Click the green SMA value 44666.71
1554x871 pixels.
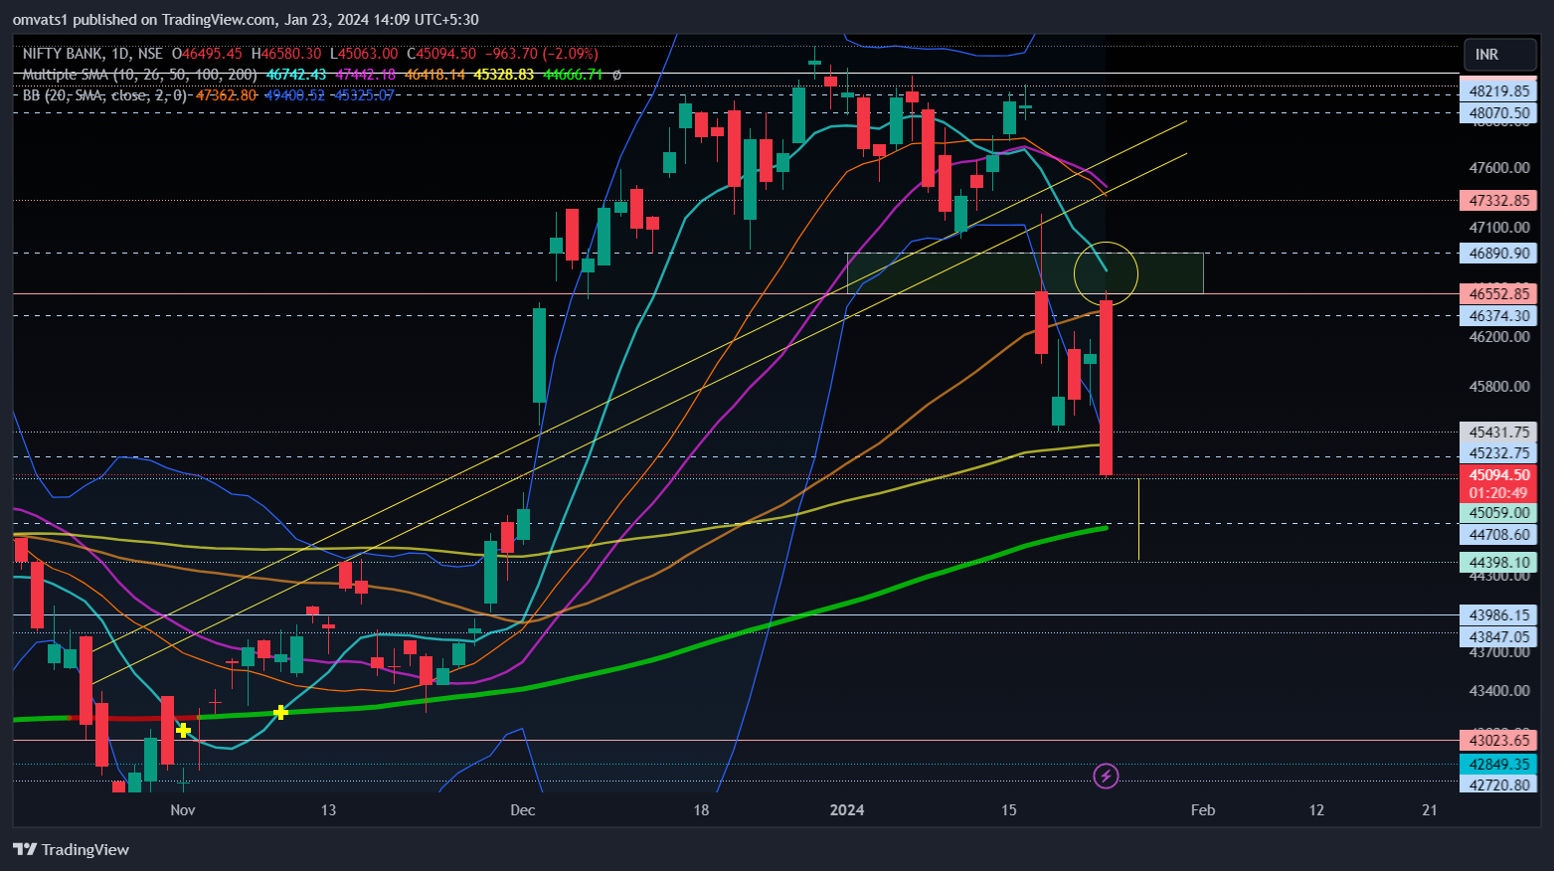coord(573,75)
